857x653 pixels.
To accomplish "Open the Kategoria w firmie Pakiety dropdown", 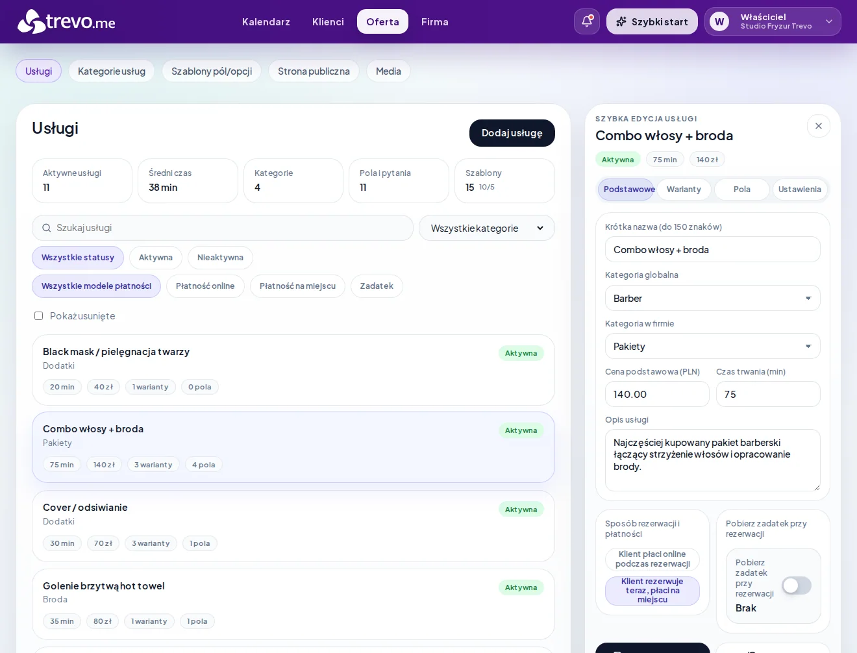I will [713, 346].
